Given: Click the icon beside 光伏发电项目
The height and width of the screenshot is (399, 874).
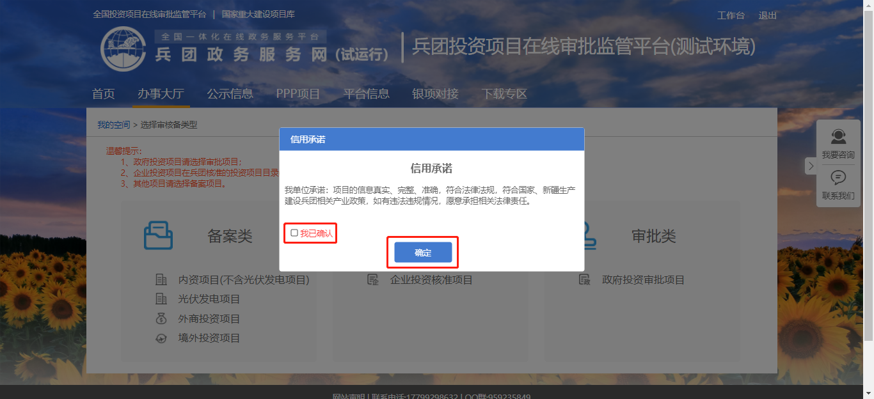Looking at the screenshot, I should tap(161, 299).
